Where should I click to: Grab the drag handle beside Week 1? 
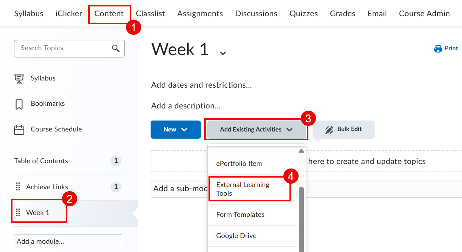[x=18, y=213]
